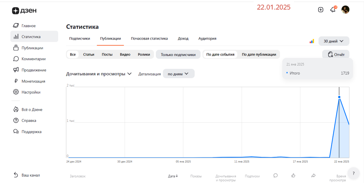Switch to the Подписчики tab
Viewport: 364px width, 183px height.
click(x=79, y=38)
